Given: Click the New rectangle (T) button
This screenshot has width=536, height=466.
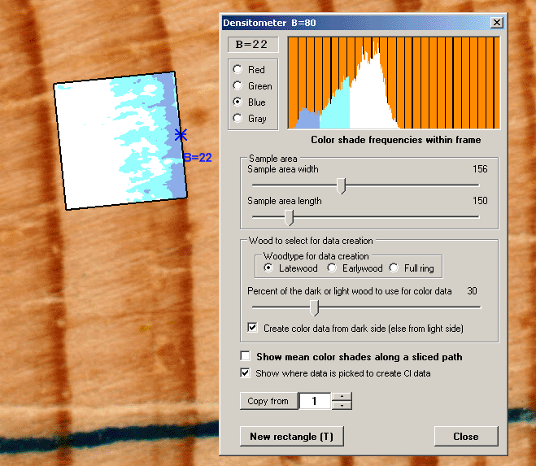Looking at the screenshot, I should tap(291, 436).
